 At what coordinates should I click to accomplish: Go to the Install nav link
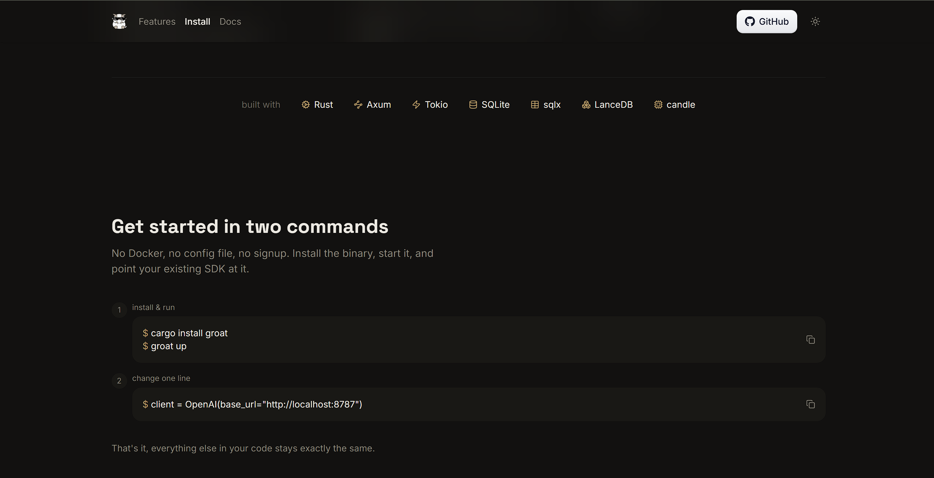197,22
